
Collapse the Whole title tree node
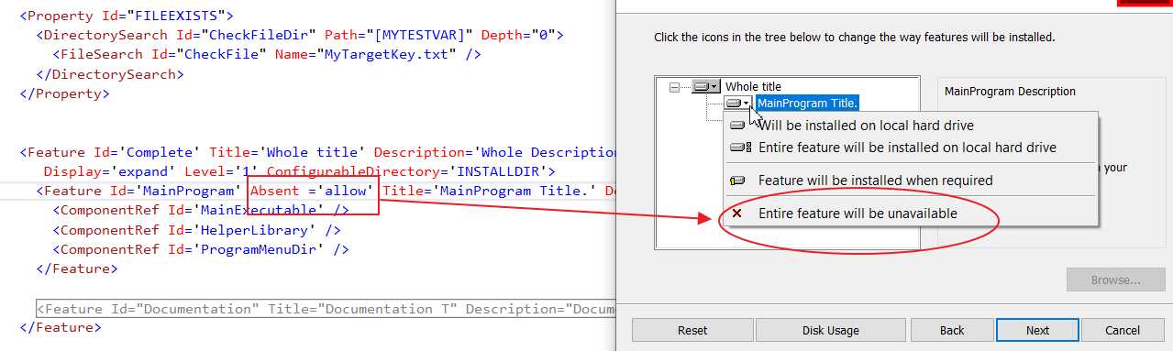point(675,87)
